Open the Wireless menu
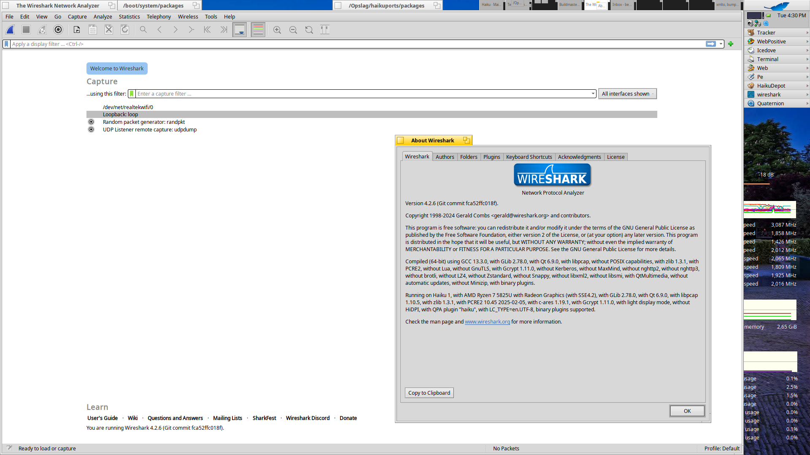The width and height of the screenshot is (810, 455). [x=188, y=16]
